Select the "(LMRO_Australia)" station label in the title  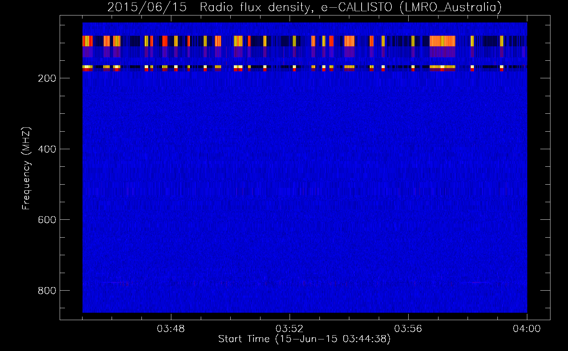tap(451, 7)
